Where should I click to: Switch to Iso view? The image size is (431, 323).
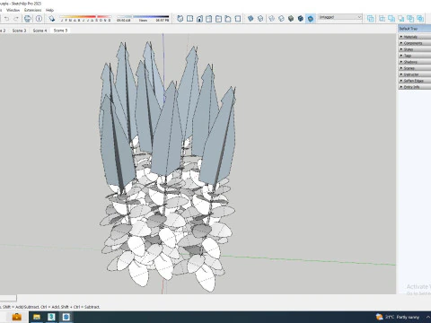(x=180, y=19)
